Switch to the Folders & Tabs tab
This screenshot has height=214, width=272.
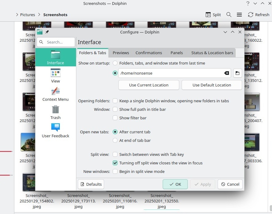pos(92,53)
